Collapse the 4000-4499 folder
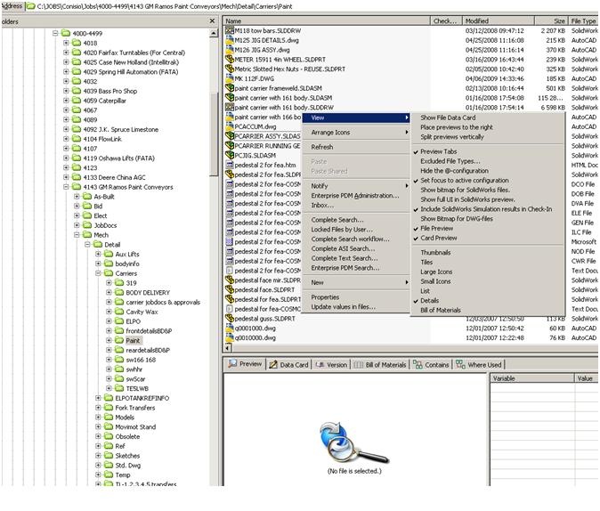Viewport: 600px width, 511px height. tap(55, 33)
